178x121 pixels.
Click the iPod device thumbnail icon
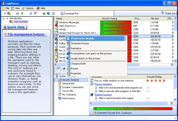pyautogui.click(x=58, y=70)
